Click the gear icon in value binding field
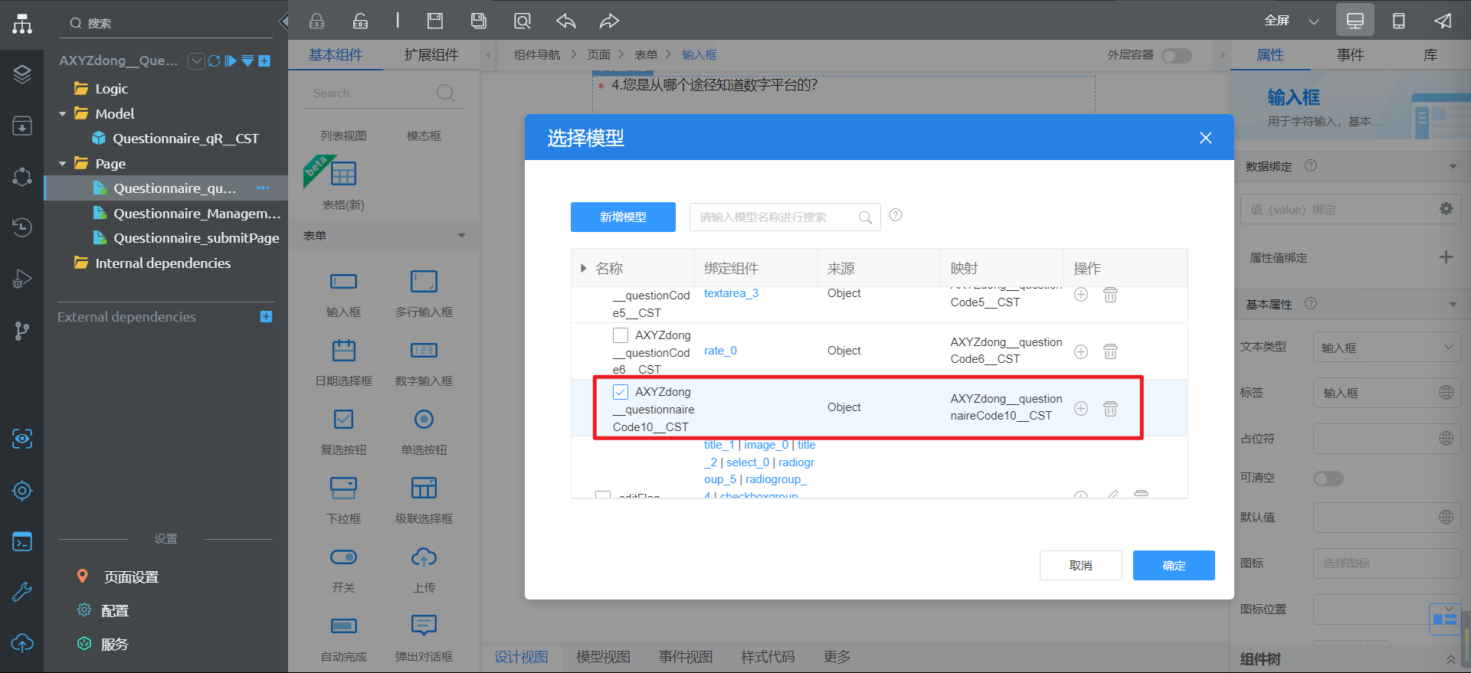Image resolution: width=1471 pixels, height=673 pixels. pos(1446,208)
